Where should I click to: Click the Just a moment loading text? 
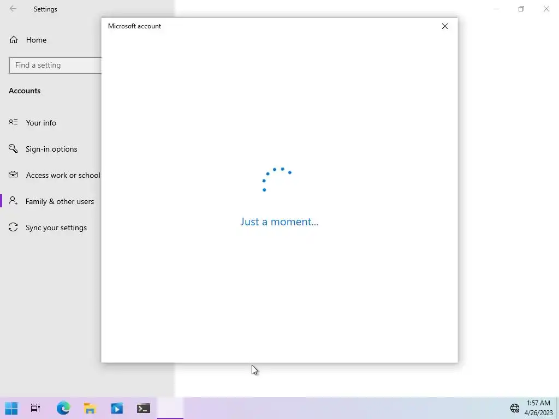click(279, 222)
